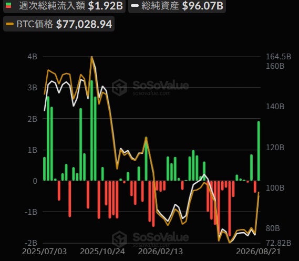Click the 1B left axis label

pos(32,150)
